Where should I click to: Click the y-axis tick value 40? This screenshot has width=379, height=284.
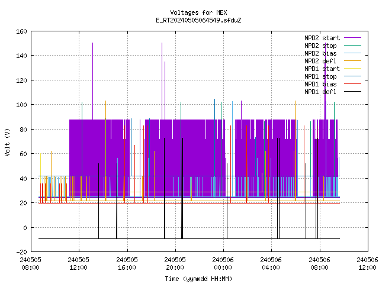coord(23,179)
